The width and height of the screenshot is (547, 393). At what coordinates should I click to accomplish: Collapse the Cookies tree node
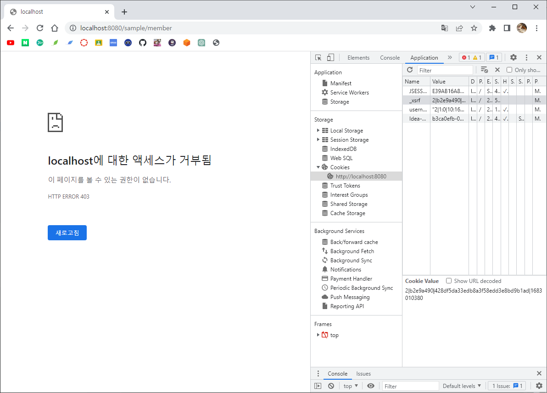coord(318,167)
